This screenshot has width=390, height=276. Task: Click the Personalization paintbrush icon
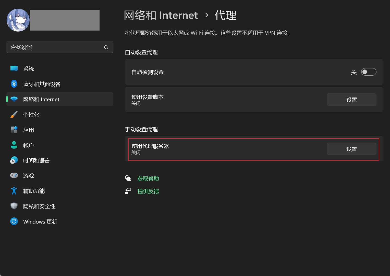(x=14, y=115)
